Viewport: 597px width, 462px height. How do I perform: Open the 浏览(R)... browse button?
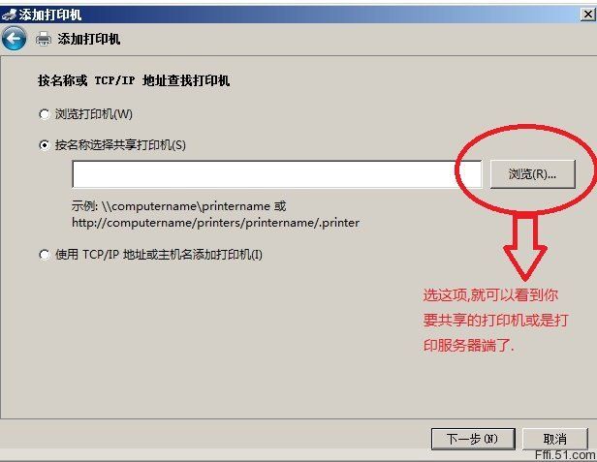(x=532, y=174)
